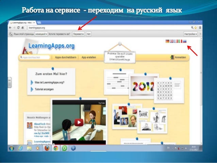Screen dimensions: 217x163
Task: Click the zoom magnifier icon in address bar
Action: coord(193,28)
